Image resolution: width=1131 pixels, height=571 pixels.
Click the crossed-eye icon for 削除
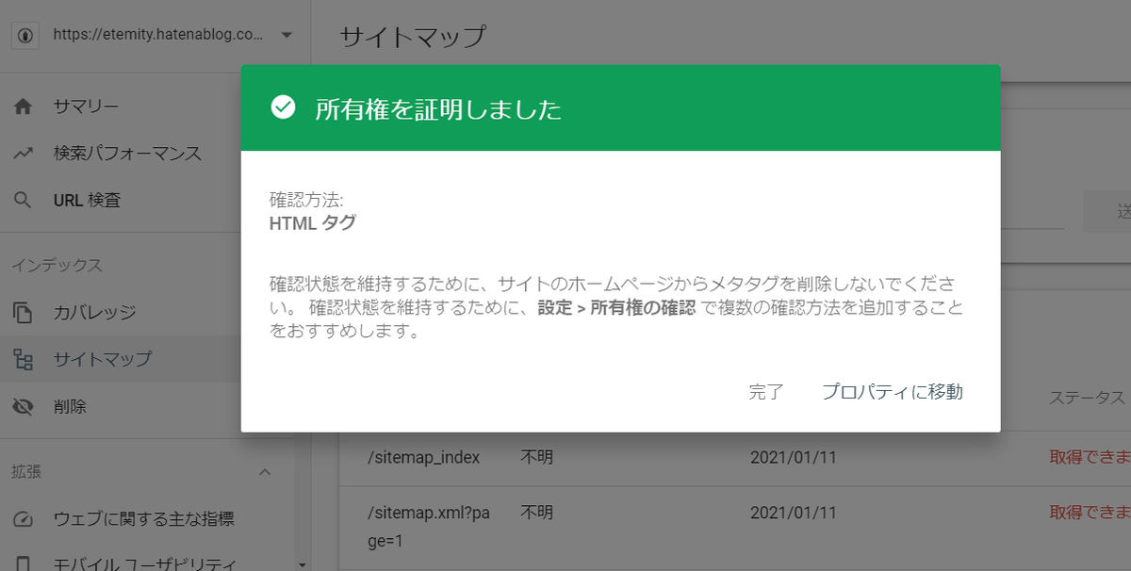[24, 407]
